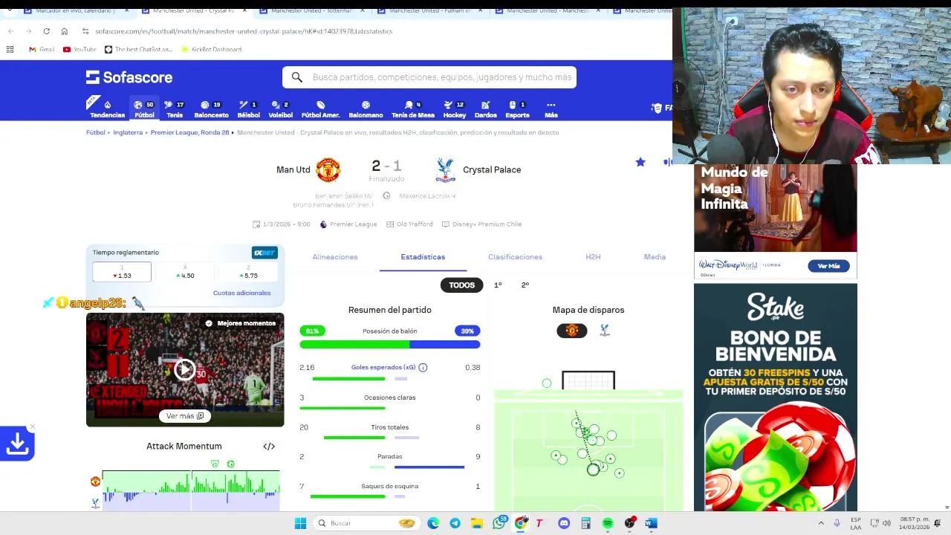Open the Clasificaciones tab
The width and height of the screenshot is (951, 535).
coord(515,257)
